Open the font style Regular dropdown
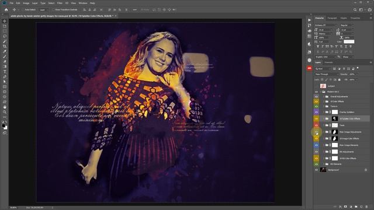This screenshot has width=374, height=210. pos(347,25)
